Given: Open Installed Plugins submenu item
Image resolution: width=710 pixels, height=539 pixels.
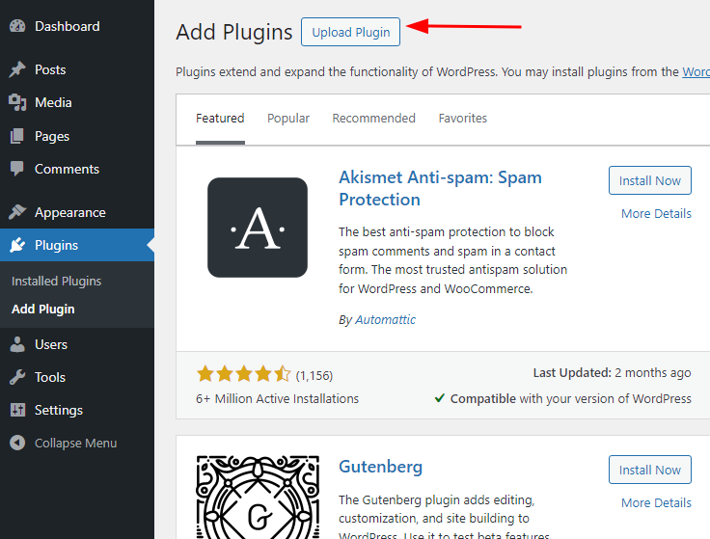Looking at the screenshot, I should (x=57, y=282).
